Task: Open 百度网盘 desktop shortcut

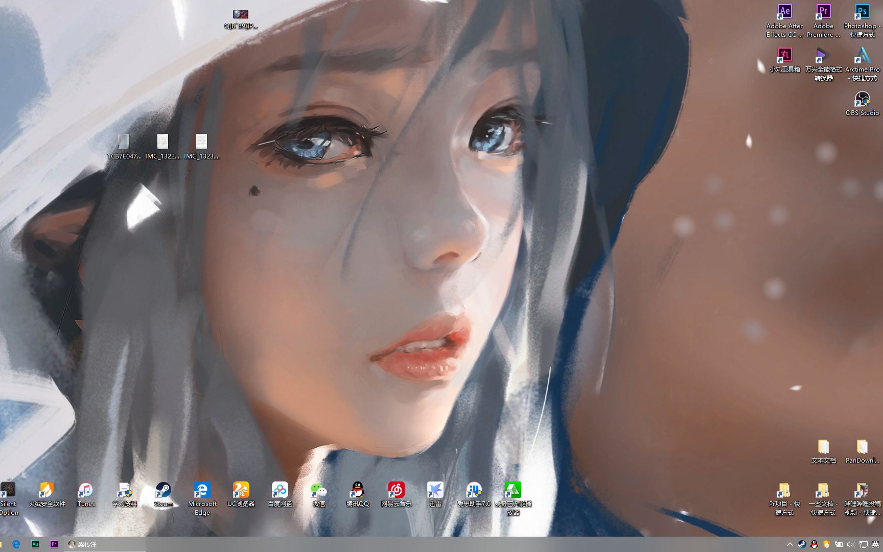Action: pos(280,495)
